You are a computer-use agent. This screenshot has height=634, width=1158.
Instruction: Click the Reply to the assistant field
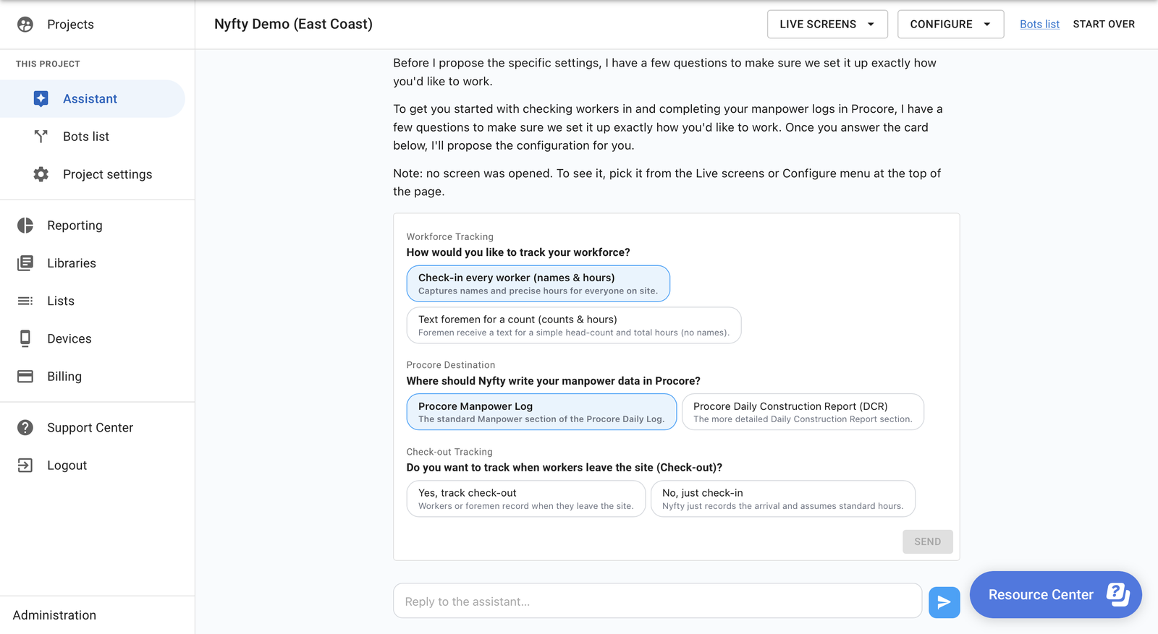click(657, 601)
